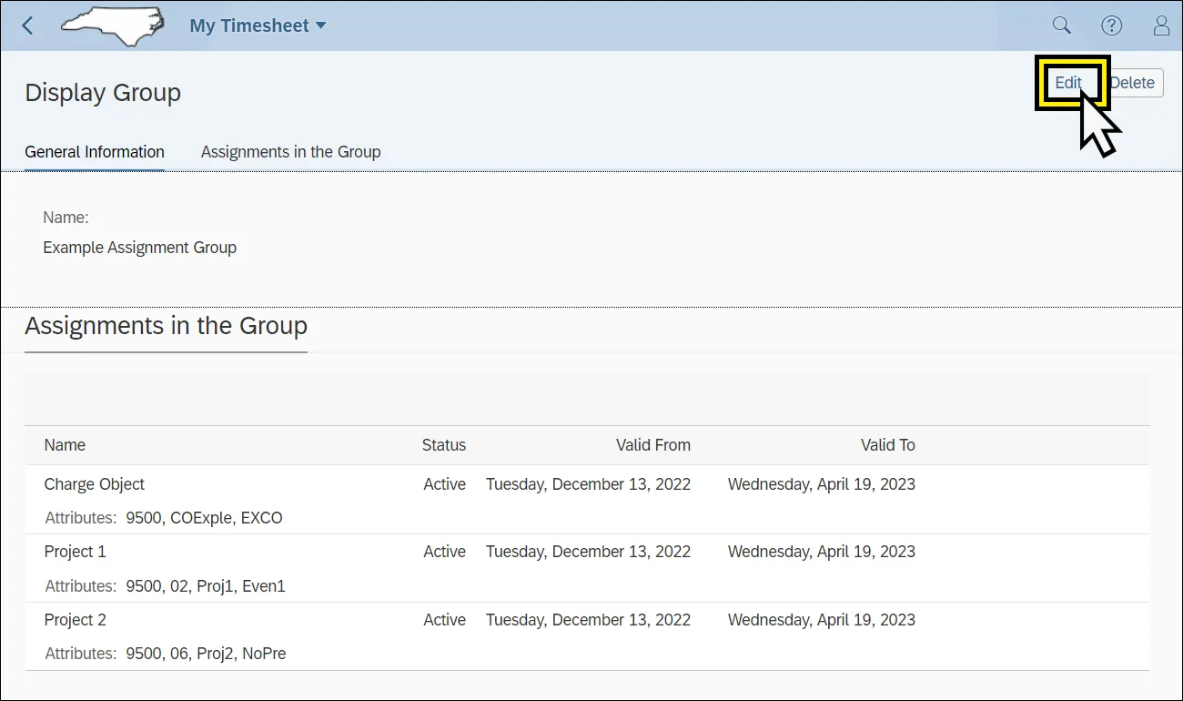Switch to General Information tab
The height and width of the screenshot is (701, 1183).
(x=95, y=152)
